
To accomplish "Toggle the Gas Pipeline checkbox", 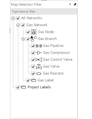I will point(33,46).
